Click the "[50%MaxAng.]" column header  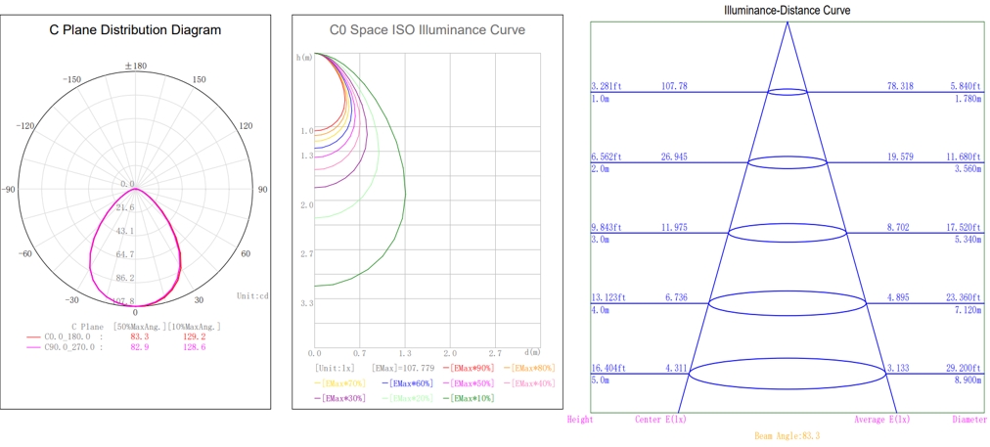[140, 327]
